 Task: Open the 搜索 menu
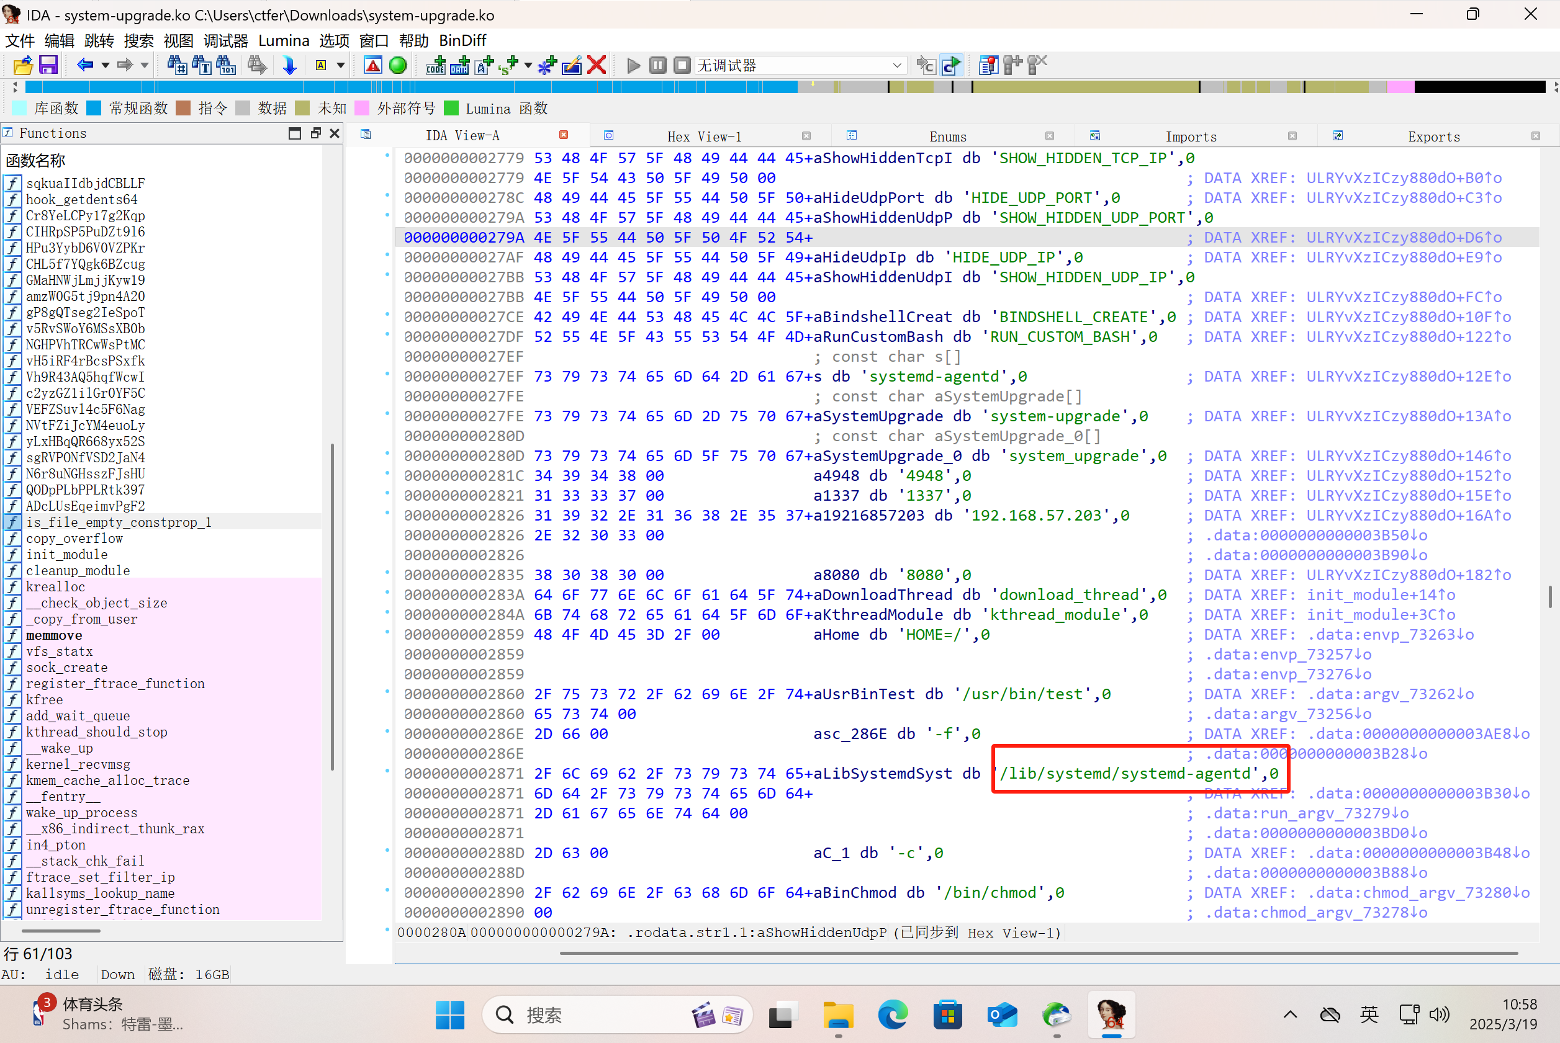[138, 40]
